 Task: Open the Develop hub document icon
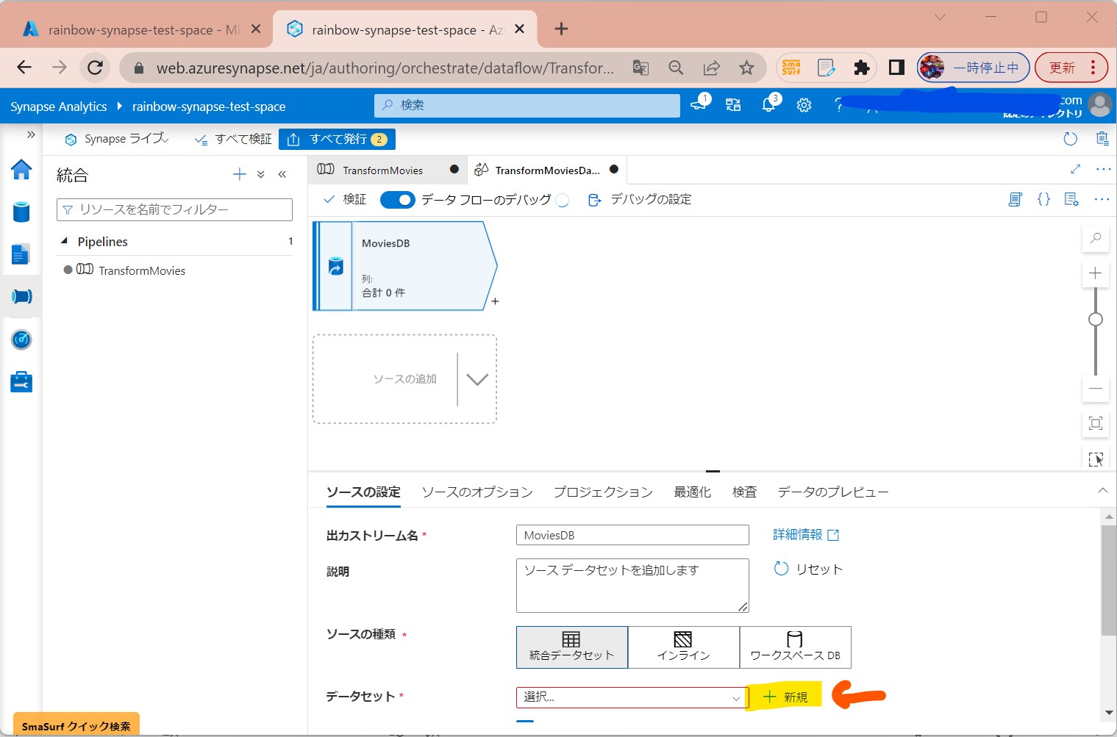tap(21, 254)
